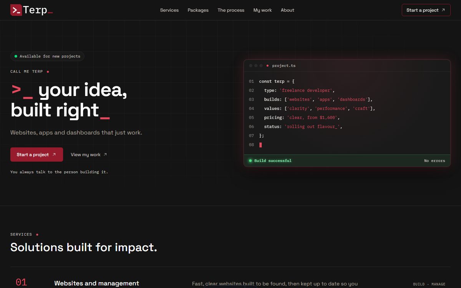Click the 'your idea, built right_' headline
The image size is (461, 288).
[x=69, y=100]
